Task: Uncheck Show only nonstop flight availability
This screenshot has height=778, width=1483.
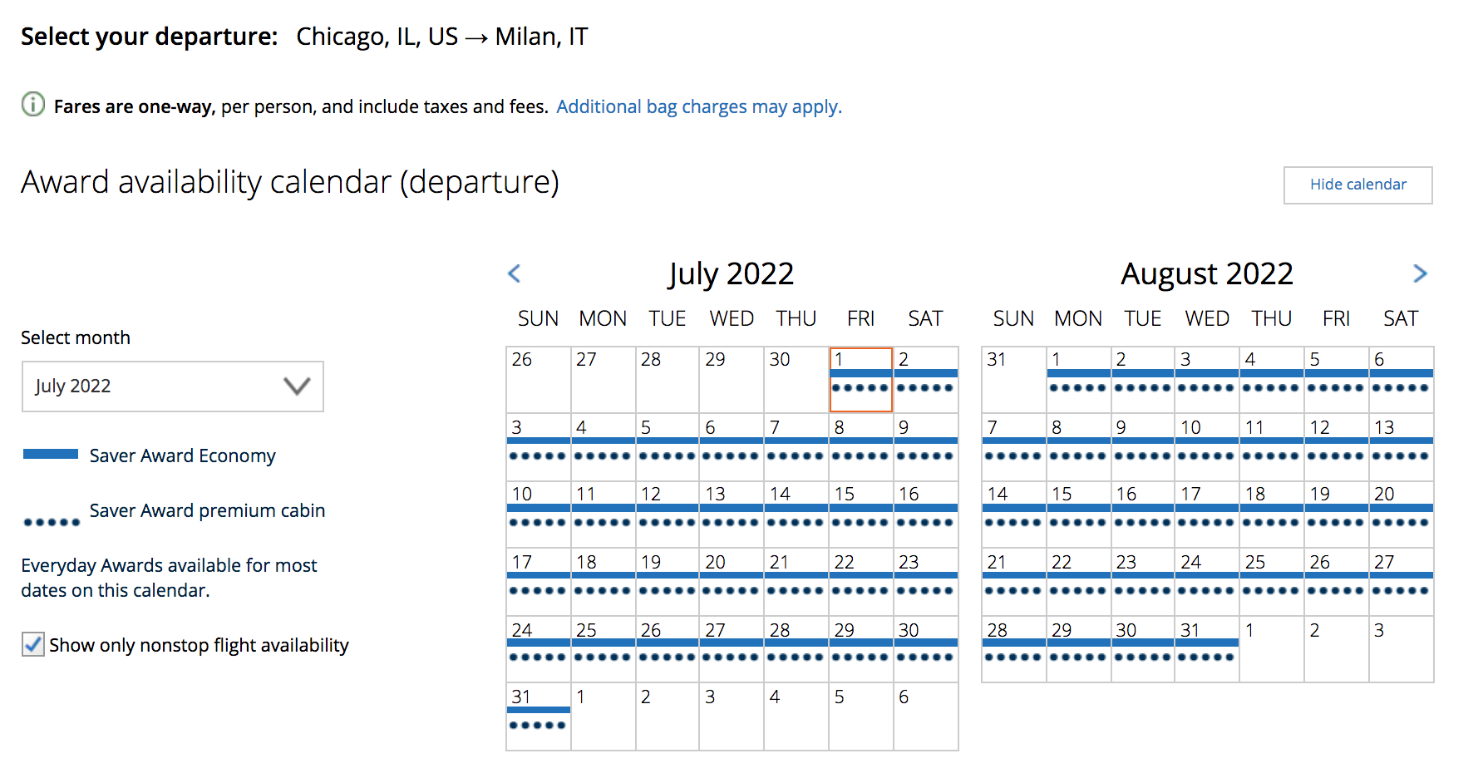Action: 33,644
